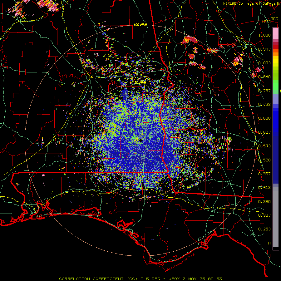
Task: Click the 0.520 scale value
Action: point(264,160)
